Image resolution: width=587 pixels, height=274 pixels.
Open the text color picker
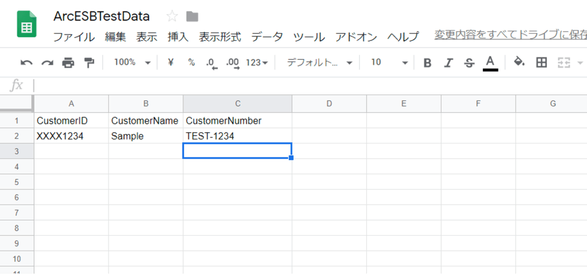click(490, 63)
